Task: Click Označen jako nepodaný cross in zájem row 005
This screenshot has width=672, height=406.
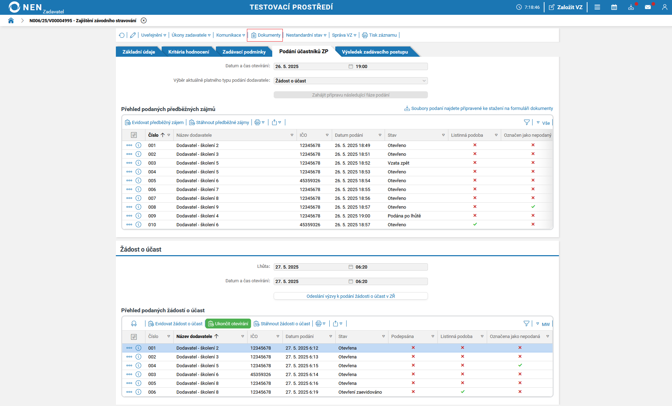Action: pyautogui.click(x=533, y=180)
